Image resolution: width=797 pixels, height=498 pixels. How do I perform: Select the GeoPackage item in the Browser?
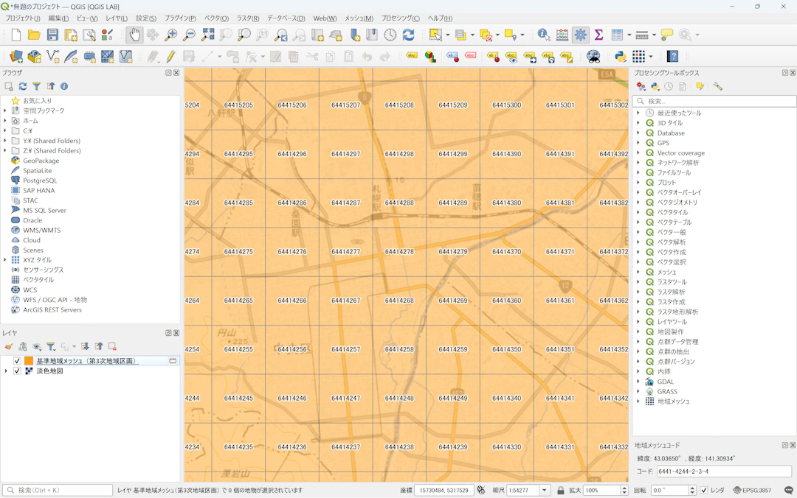point(41,161)
